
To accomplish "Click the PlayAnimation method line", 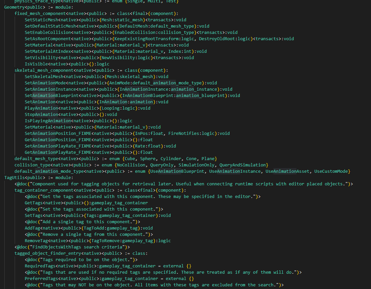I will (88, 108).
